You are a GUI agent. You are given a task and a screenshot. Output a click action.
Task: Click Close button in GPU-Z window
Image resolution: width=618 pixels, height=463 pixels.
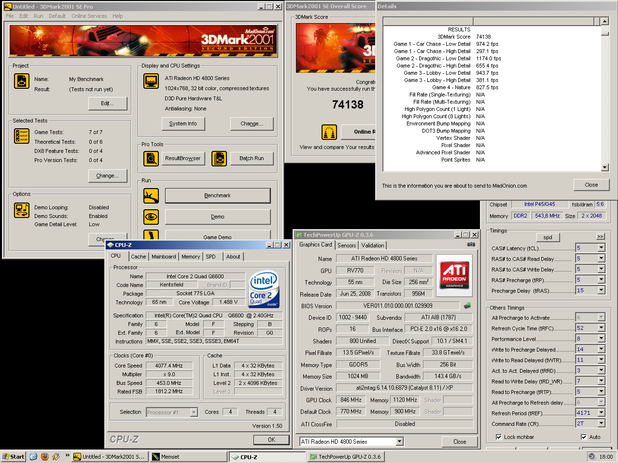(x=460, y=441)
